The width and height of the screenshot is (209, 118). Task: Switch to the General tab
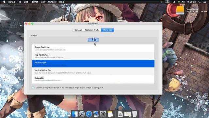78,30
